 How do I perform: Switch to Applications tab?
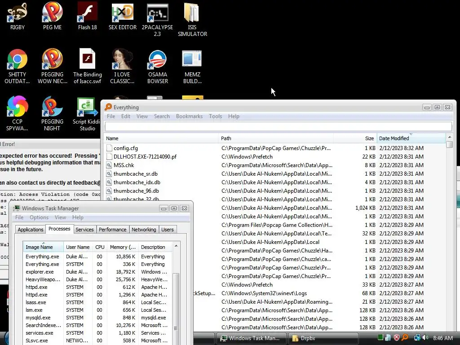[31, 230]
